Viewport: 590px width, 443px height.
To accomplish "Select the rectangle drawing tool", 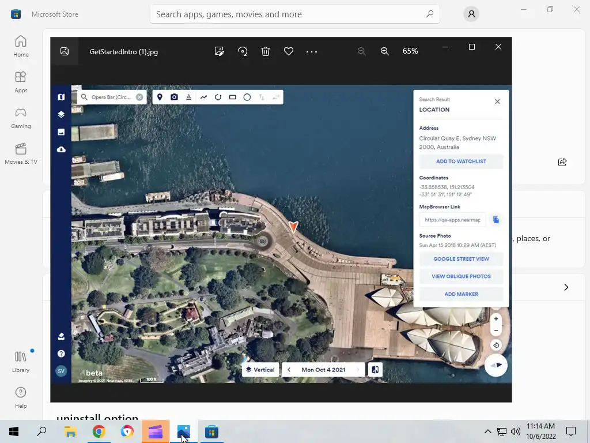I will (233, 97).
